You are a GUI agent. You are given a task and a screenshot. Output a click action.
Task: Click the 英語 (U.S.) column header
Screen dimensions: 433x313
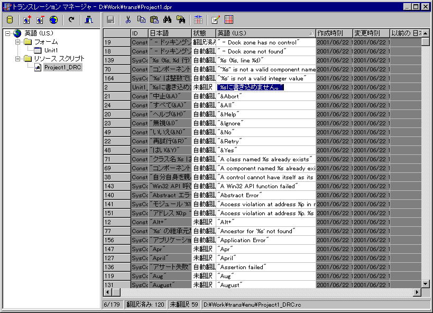point(266,33)
